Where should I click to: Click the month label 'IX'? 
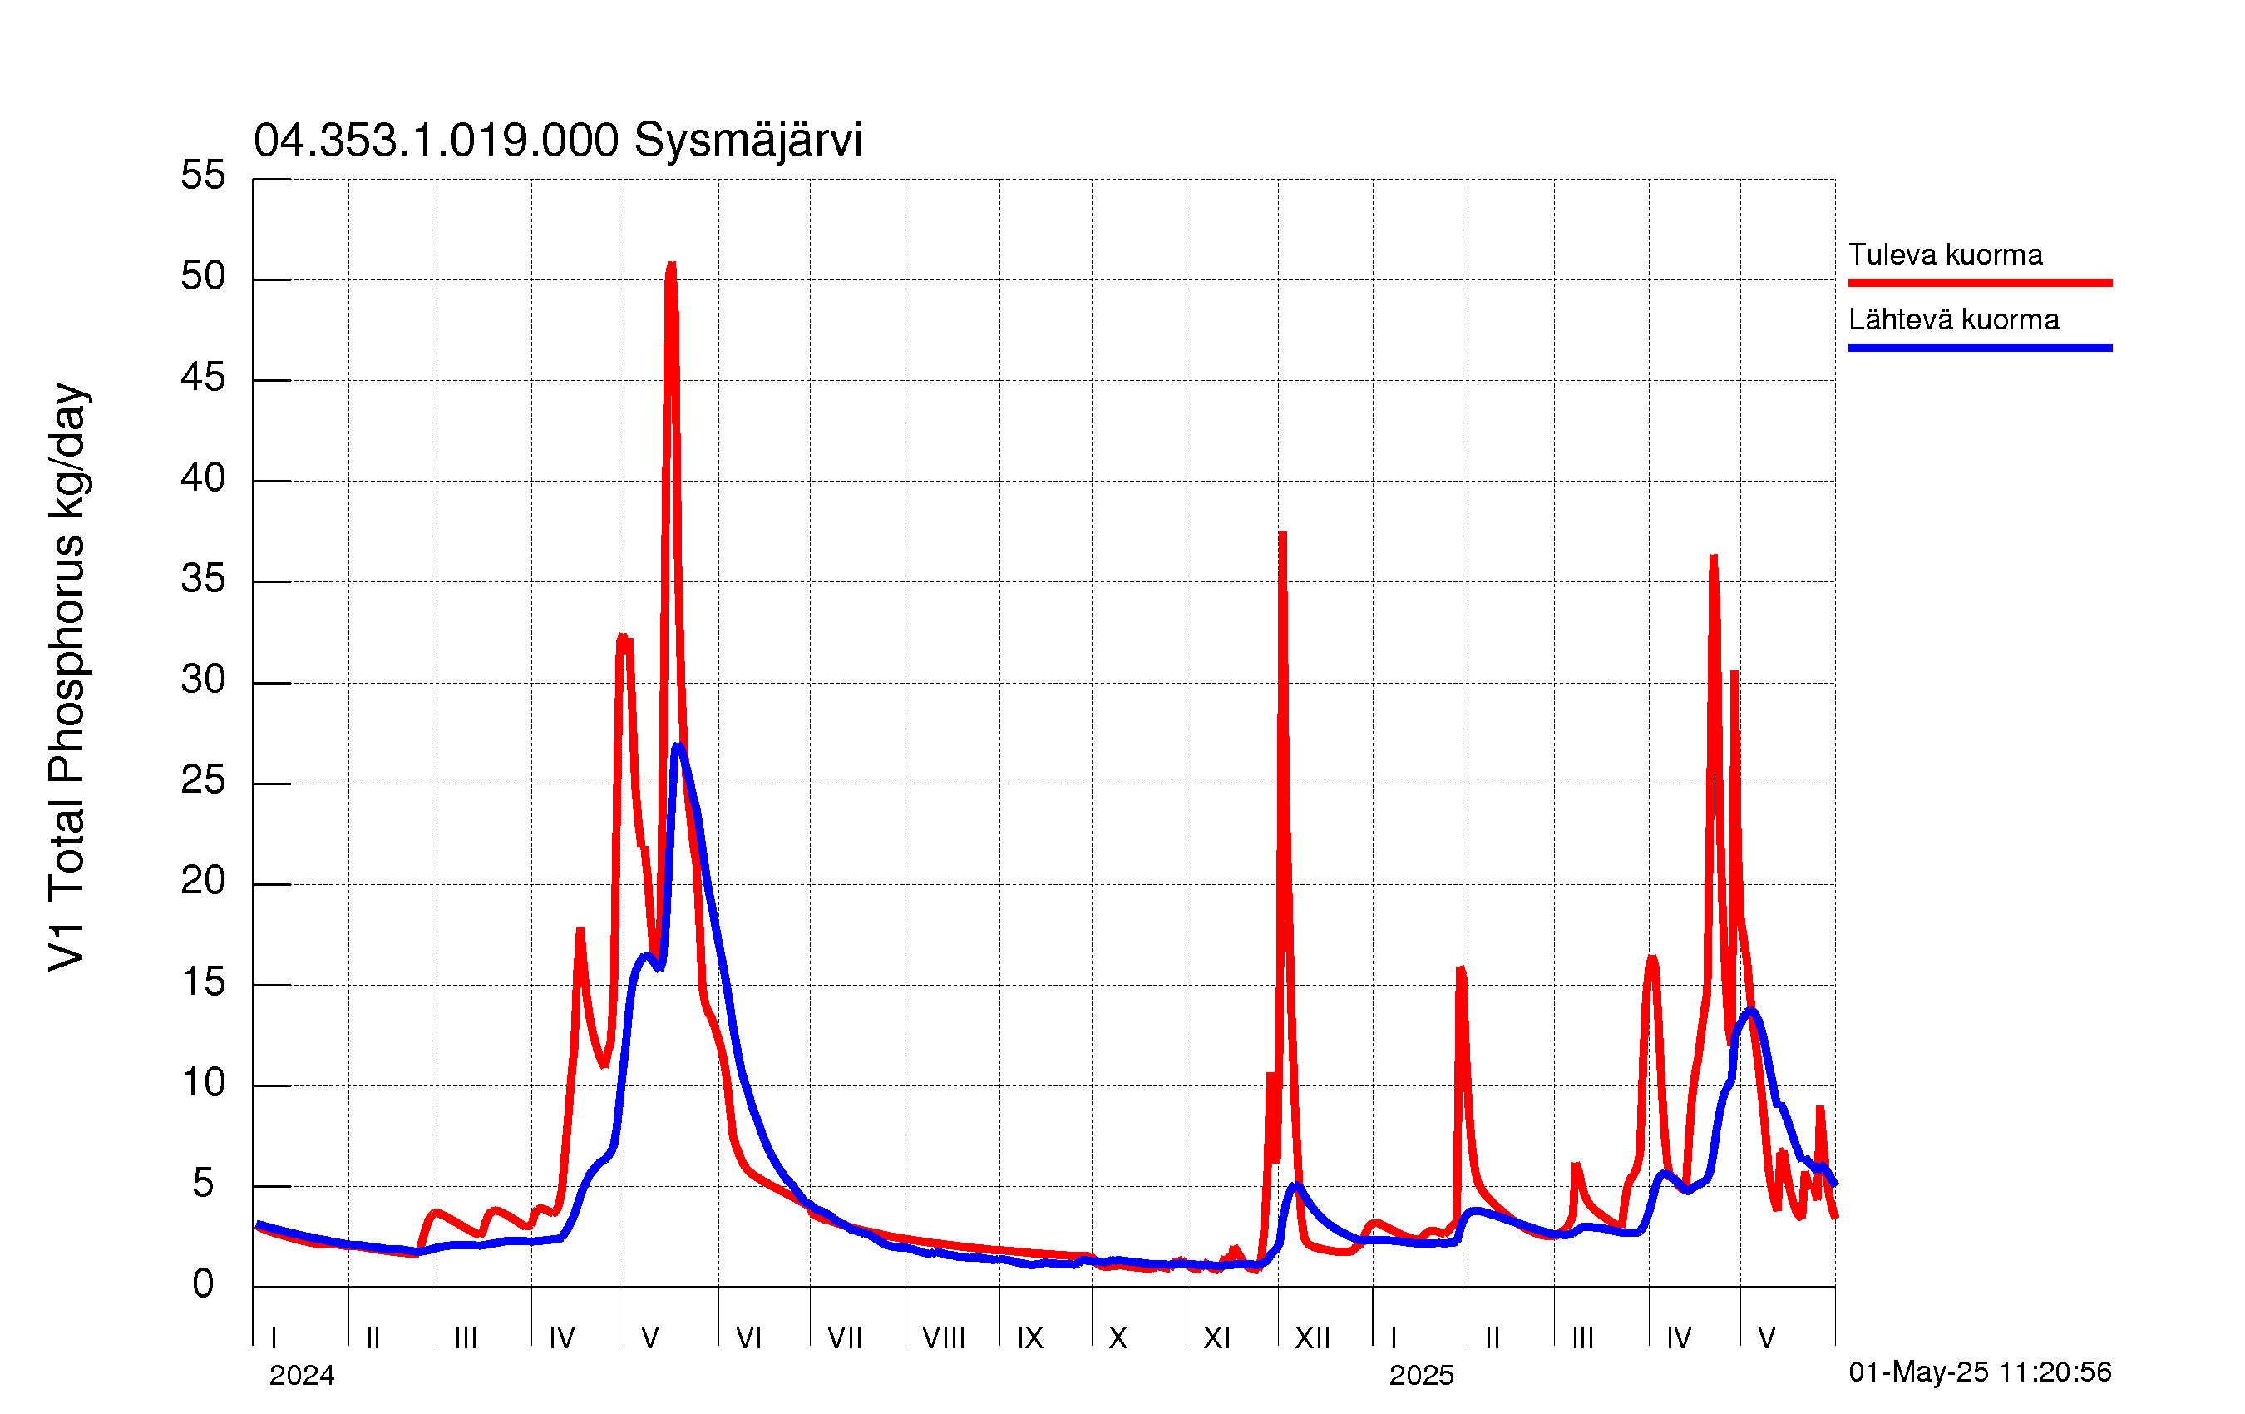pyautogui.click(x=1030, y=1338)
